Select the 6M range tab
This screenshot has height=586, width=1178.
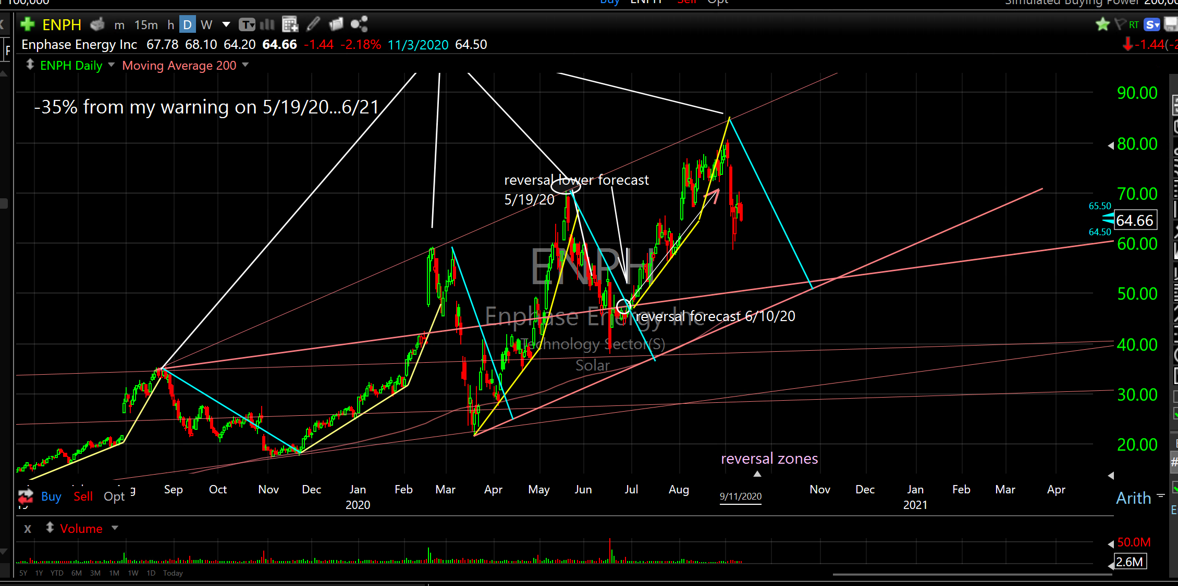click(x=77, y=573)
